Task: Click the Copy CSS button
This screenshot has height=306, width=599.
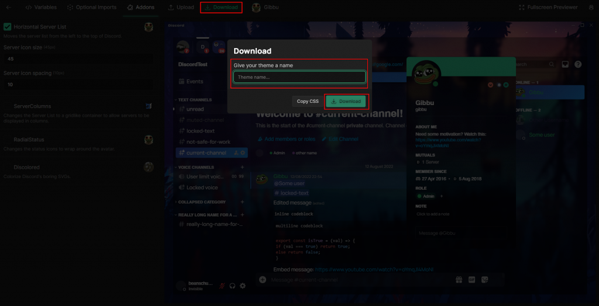Action: click(308, 101)
